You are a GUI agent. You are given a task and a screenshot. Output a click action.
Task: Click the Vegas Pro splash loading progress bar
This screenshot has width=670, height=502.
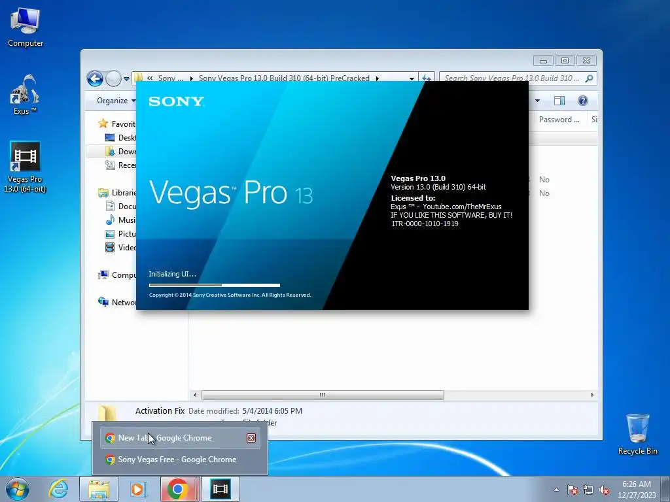[x=215, y=285]
